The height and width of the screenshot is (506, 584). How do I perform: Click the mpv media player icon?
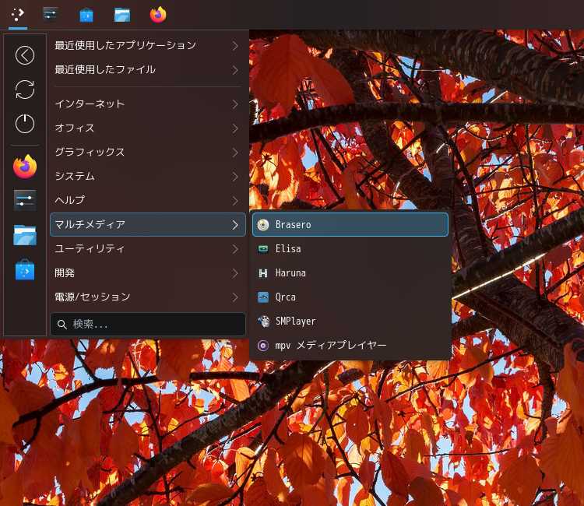coord(263,346)
